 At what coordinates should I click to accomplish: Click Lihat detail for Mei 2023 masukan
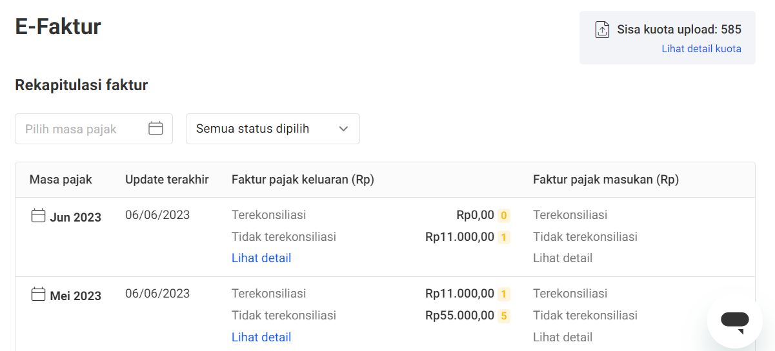[x=563, y=337]
